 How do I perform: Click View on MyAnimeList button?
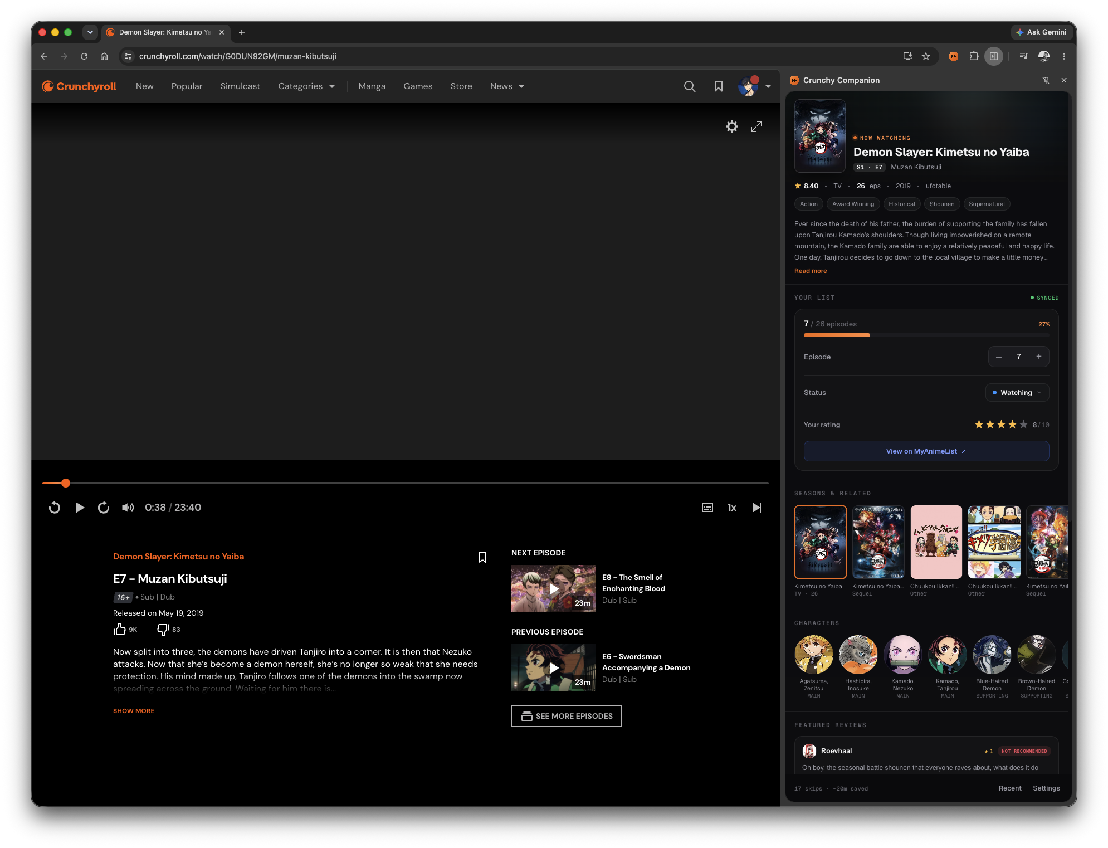(x=926, y=451)
